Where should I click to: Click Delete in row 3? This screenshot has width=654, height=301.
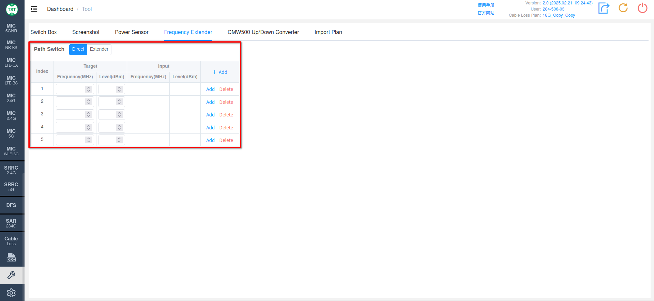point(226,115)
